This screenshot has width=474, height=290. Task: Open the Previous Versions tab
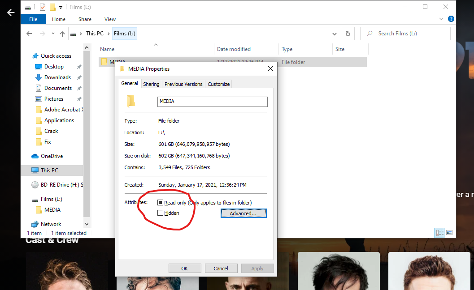coord(183,84)
